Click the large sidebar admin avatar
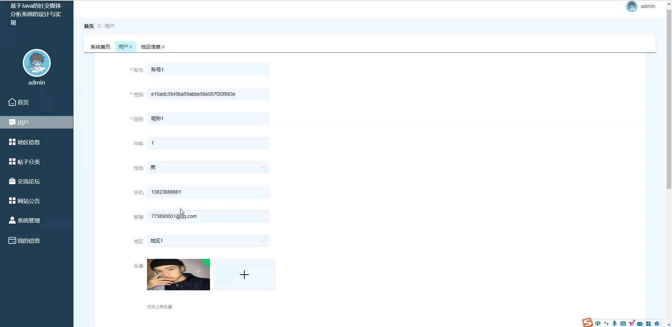This screenshot has width=672, height=327. [x=37, y=63]
